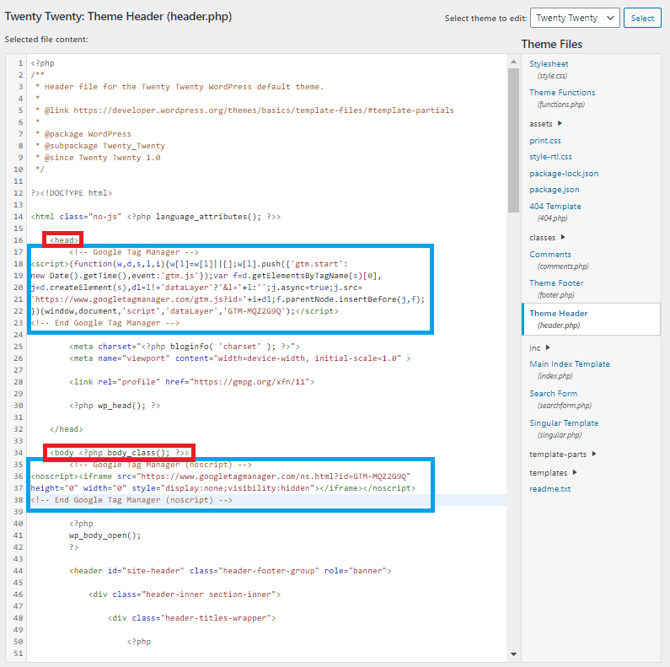
Task: Click the wp_body_open(); line
Action: [105, 535]
